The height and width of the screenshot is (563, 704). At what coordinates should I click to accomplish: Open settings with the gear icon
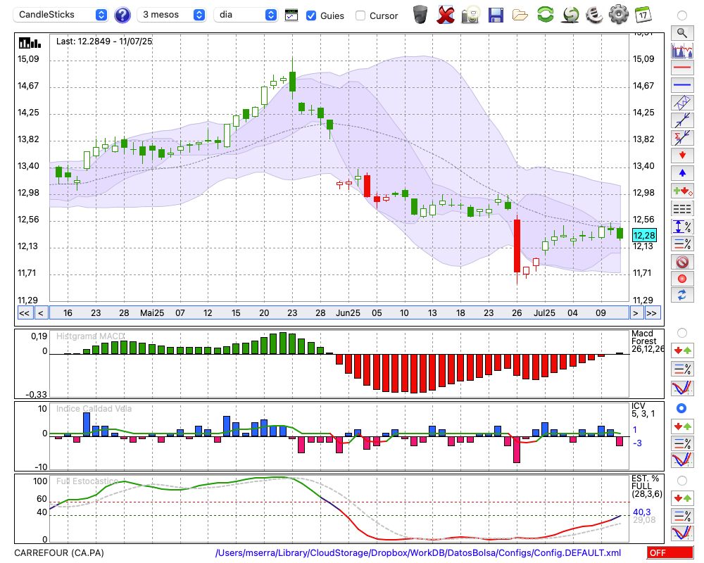pos(619,15)
